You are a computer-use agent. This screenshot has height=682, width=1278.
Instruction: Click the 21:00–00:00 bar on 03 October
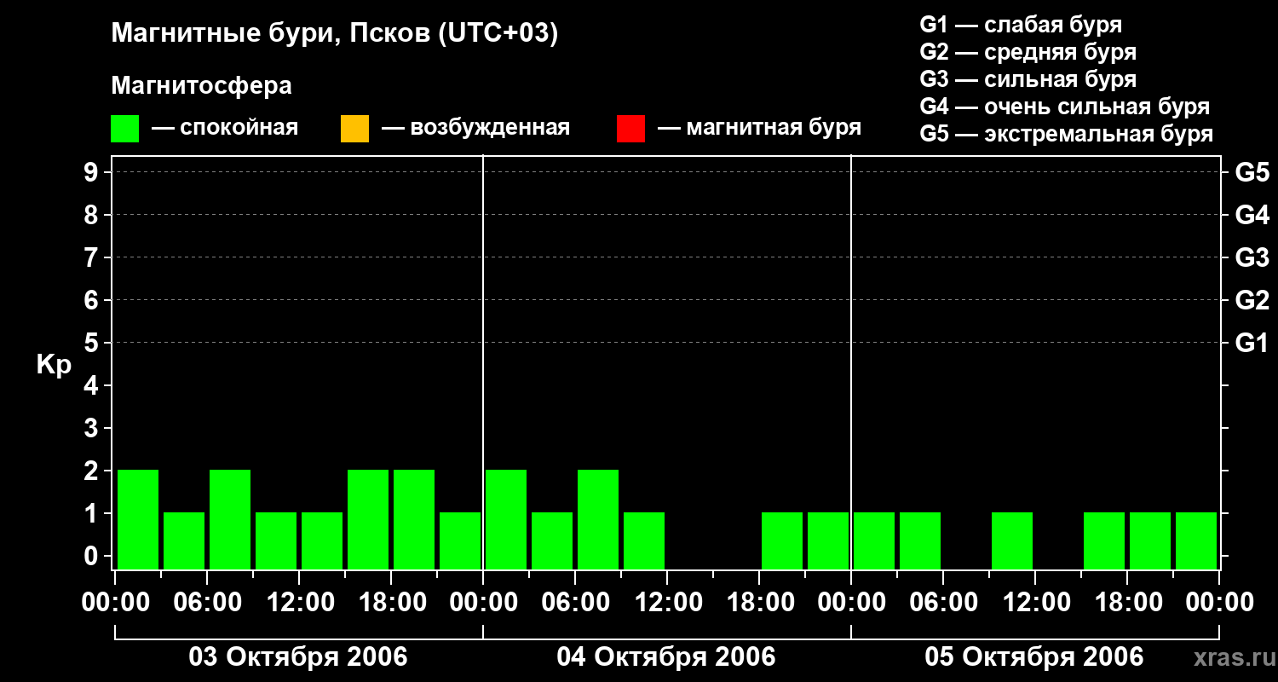[460, 540]
